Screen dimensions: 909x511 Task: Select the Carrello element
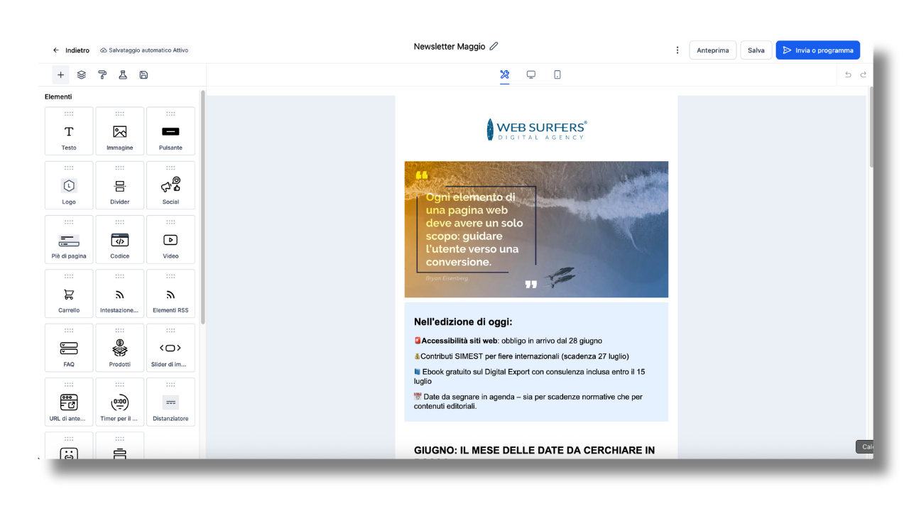[x=69, y=294]
